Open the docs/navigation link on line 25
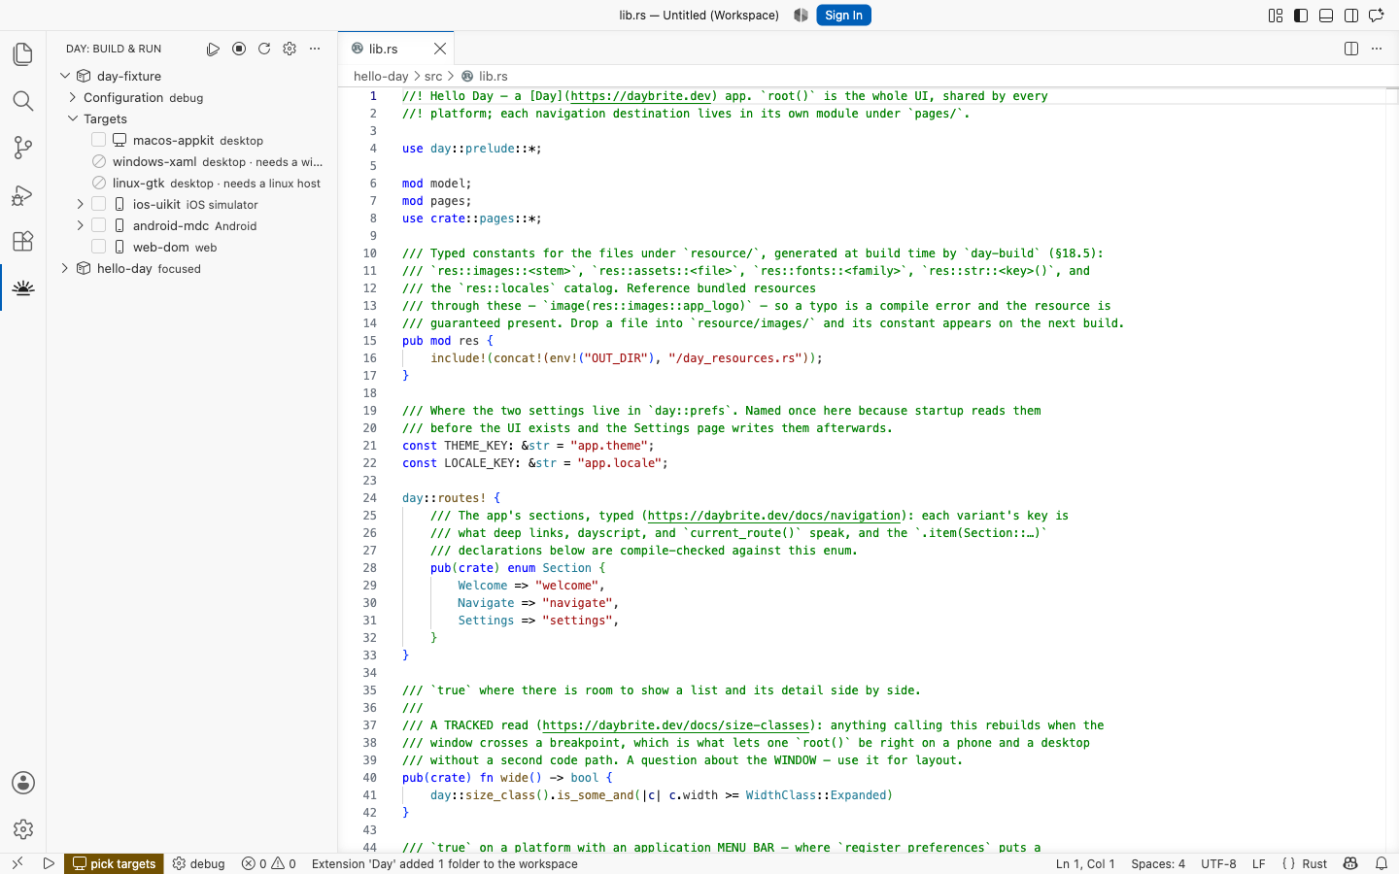Image resolution: width=1399 pixels, height=874 pixels. (x=774, y=516)
